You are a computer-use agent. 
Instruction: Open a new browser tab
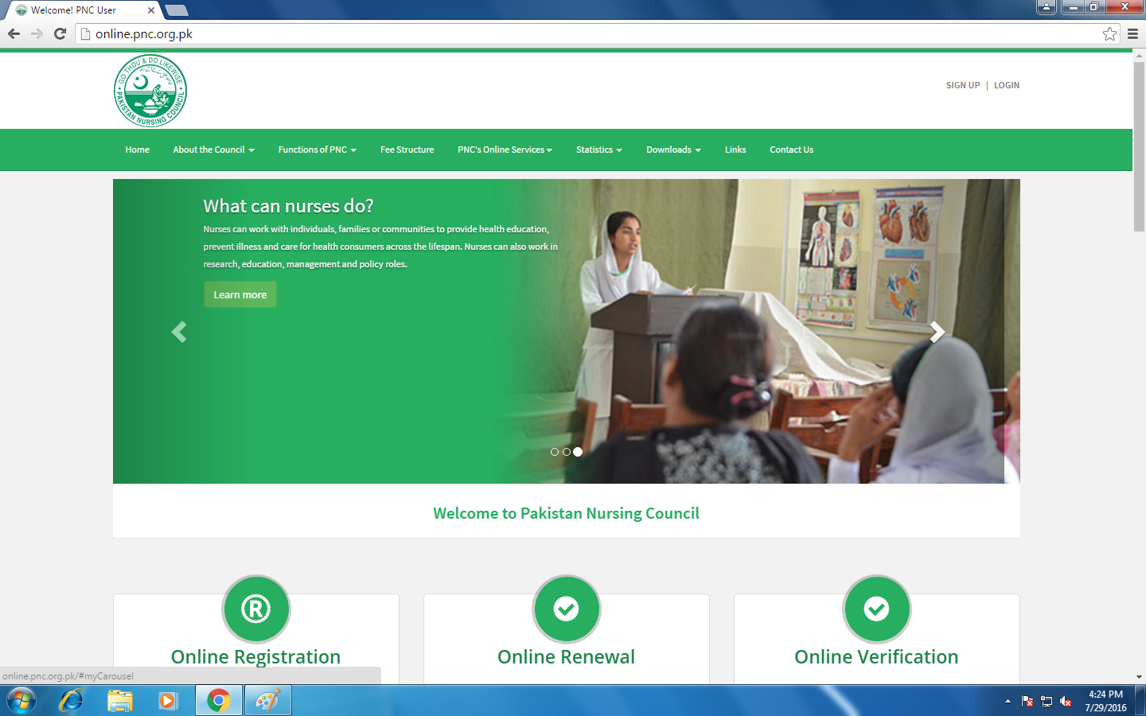pyautogui.click(x=176, y=10)
